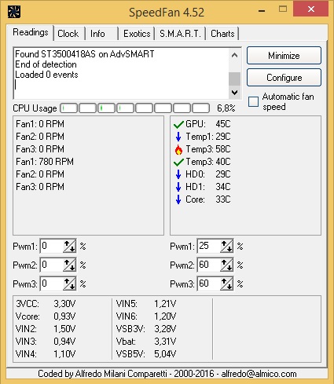
Task: Click the green check beside Temp3 40C
Action: (x=178, y=162)
